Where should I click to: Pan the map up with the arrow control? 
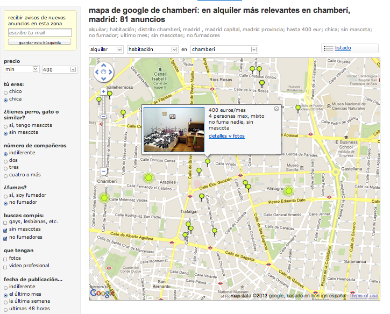[x=104, y=66]
